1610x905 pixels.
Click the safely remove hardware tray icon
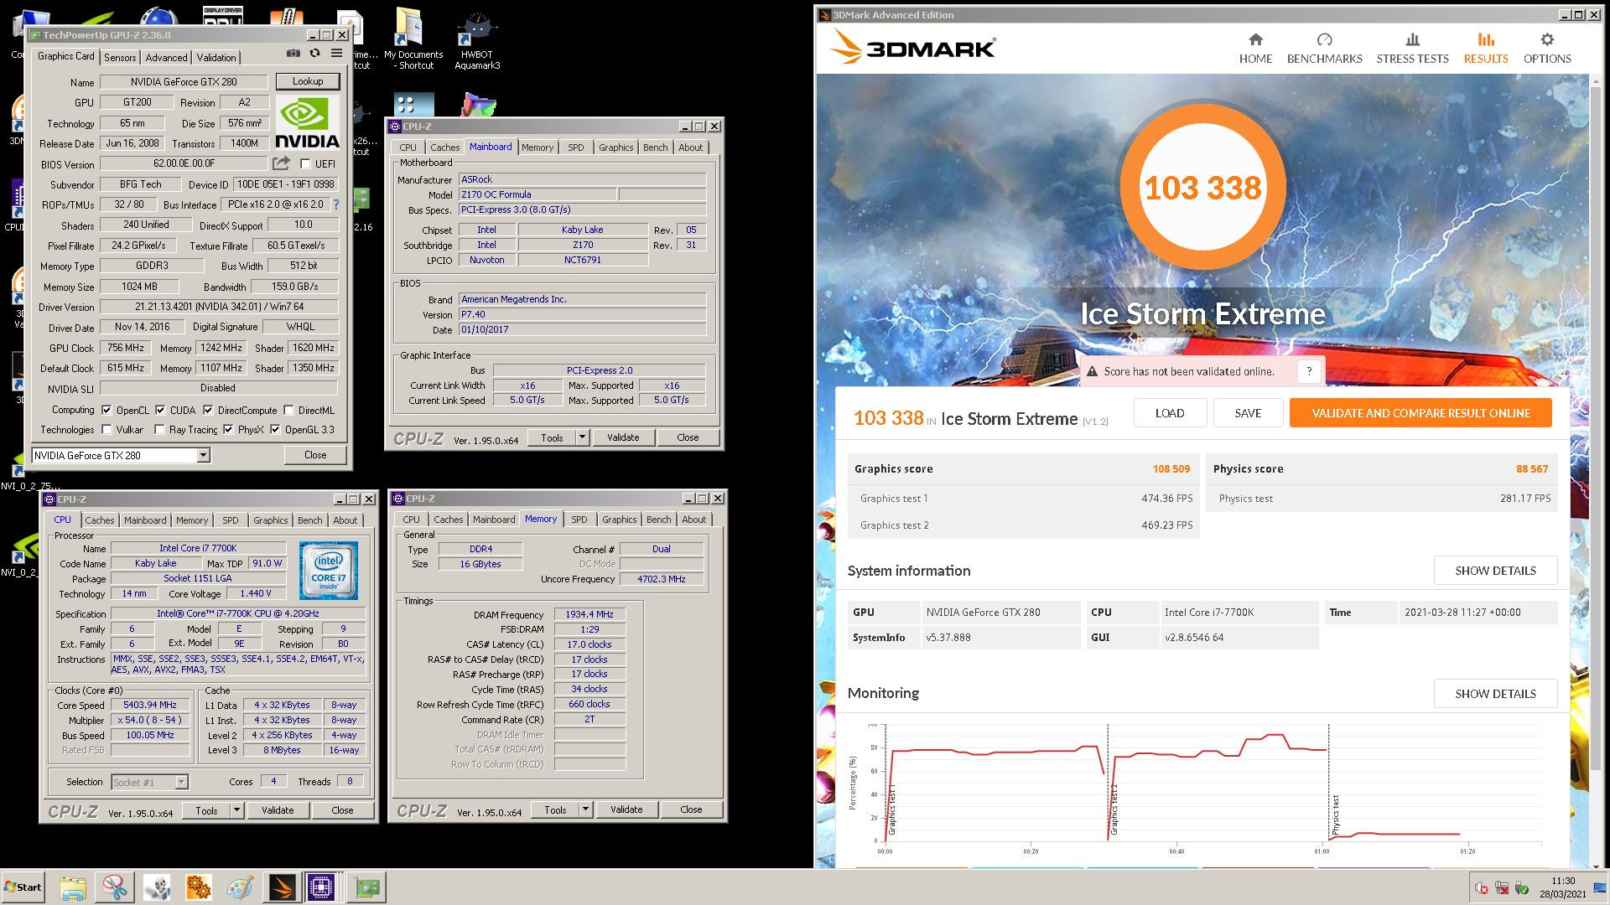click(x=1522, y=888)
